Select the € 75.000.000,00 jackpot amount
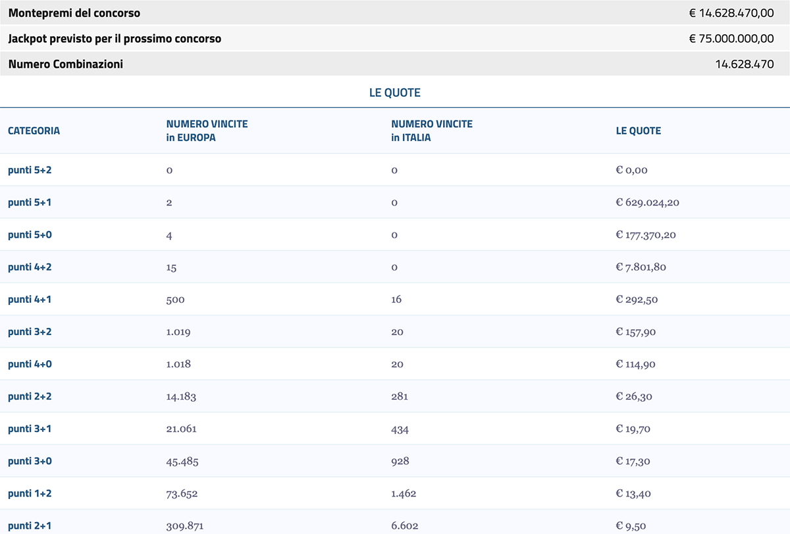Image resolution: width=790 pixels, height=534 pixels. 731,39
